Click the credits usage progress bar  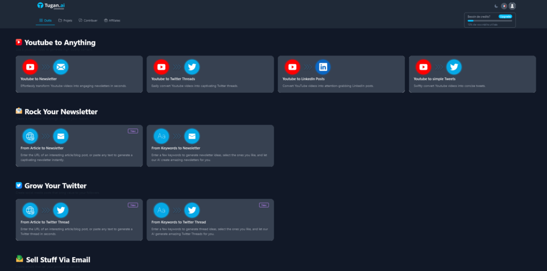coord(490,21)
